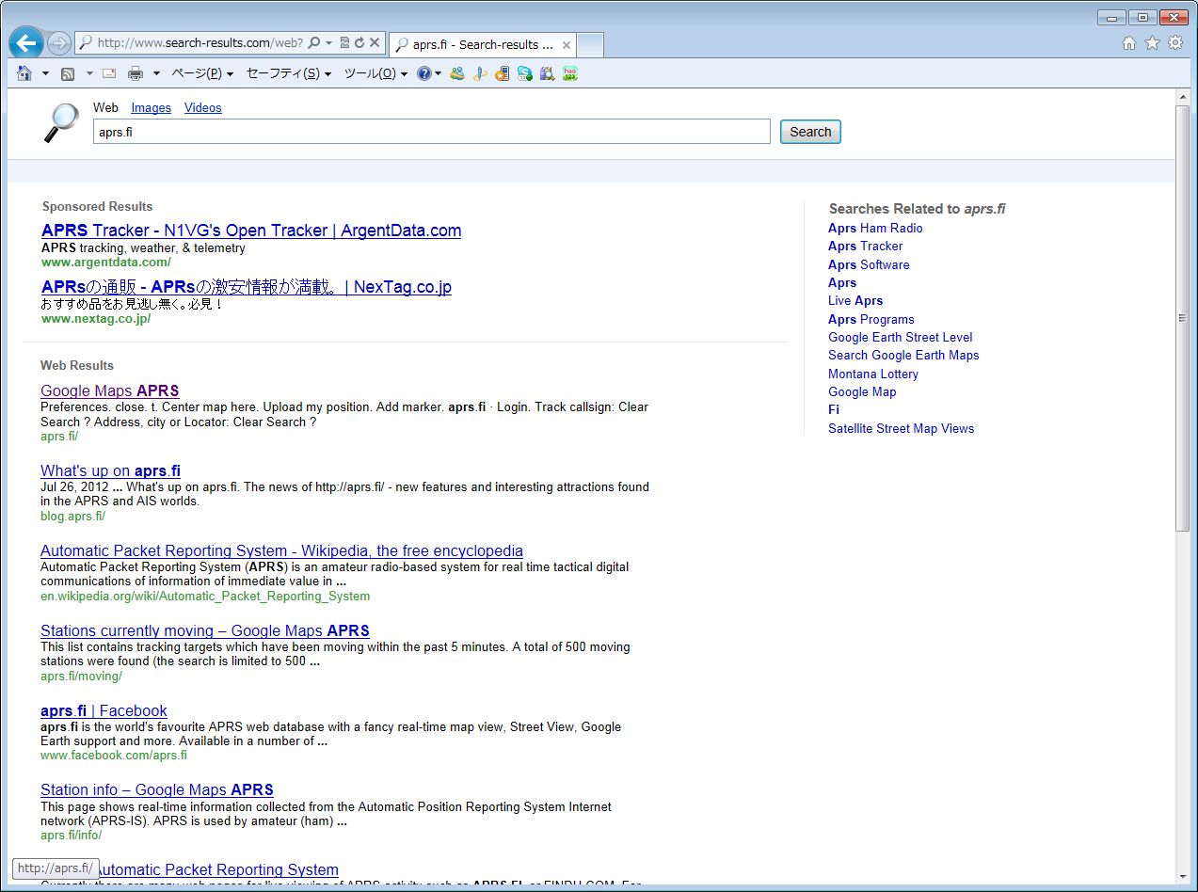Viewport: 1198px width, 892px height.
Task: Close the aprs.fi - Search-results tab
Action: (567, 45)
